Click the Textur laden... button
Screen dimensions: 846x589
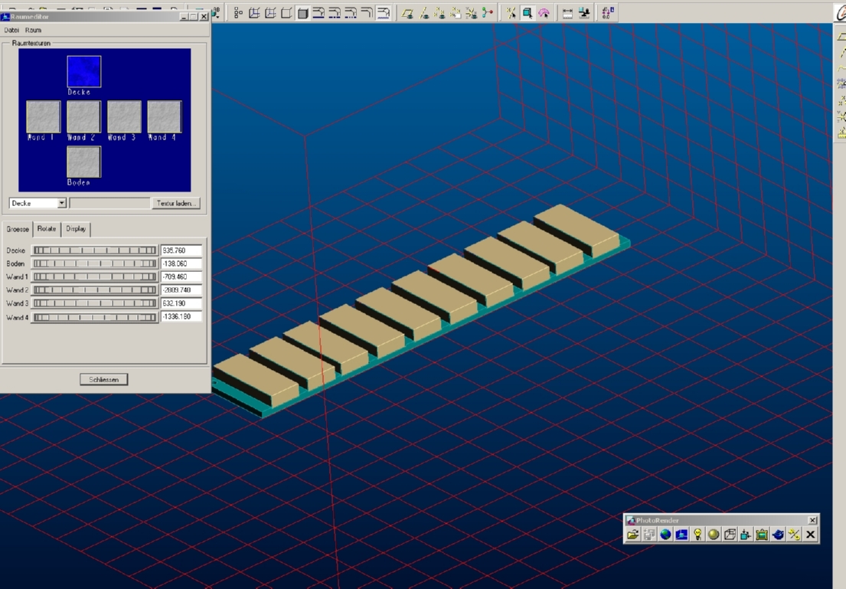coord(175,203)
